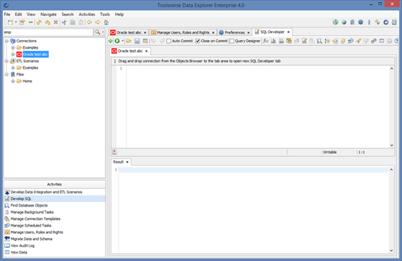Close the SQL Developer tab
Viewport: 402px width, 261px height.
[x=289, y=32]
